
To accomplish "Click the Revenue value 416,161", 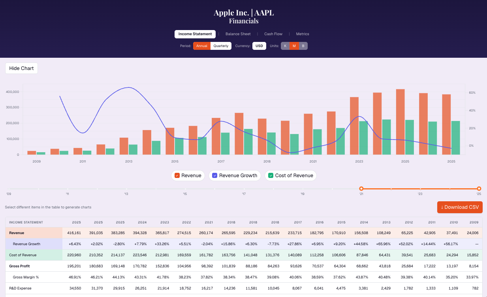I will [74, 233].
